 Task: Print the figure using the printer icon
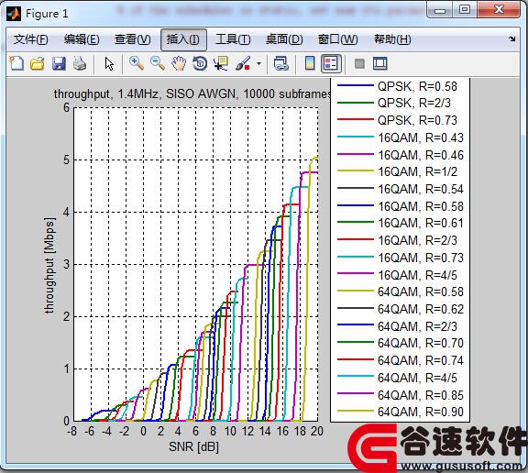point(80,63)
